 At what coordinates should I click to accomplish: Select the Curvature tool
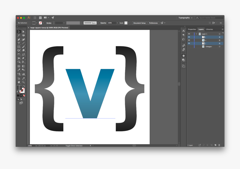[x=23, y=39]
